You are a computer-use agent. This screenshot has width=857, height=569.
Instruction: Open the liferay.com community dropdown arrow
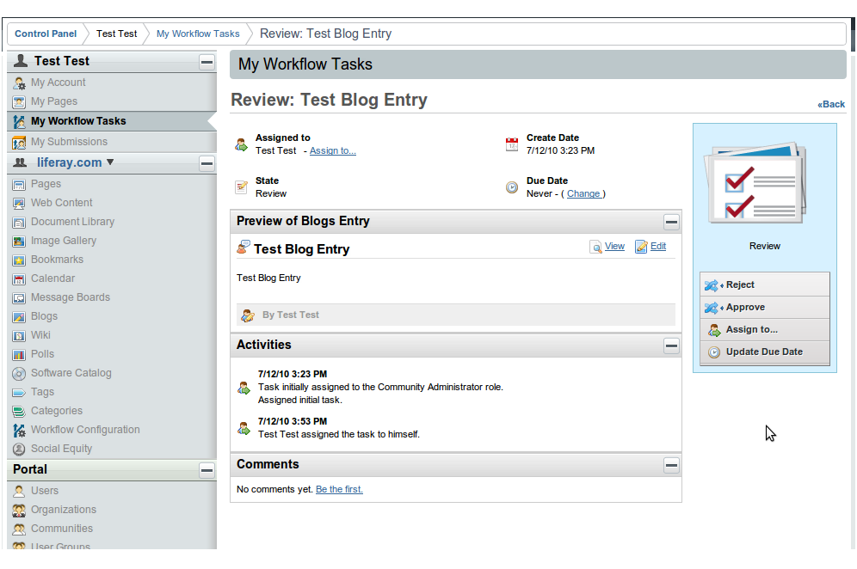coord(110,162)
